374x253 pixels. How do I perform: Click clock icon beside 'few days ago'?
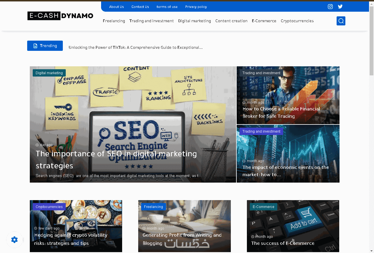(36, 228)
